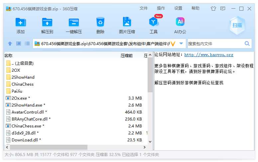Image resolution: width=258 pixels, height=162 pixels.
Task: Sort by the 压缩前 column header
Action: (x=127, y=56)
